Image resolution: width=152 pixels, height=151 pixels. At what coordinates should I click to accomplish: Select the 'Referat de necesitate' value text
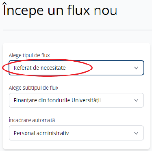point(40,68)
